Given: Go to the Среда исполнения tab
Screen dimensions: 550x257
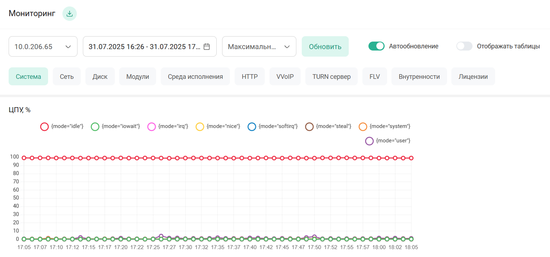Looking at the screenshot, I should [195, 77].
